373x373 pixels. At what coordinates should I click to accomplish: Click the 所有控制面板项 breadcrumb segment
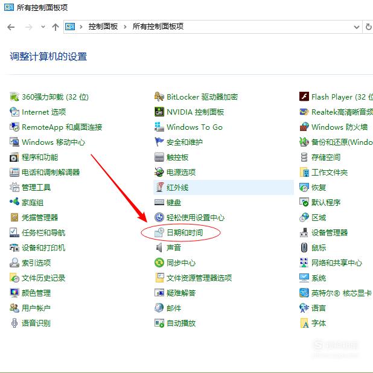click(158, 27)
